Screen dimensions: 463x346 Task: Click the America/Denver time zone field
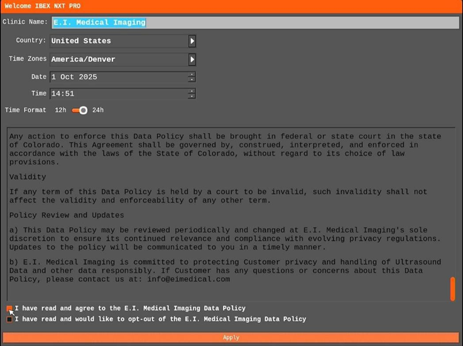point(119,60)
